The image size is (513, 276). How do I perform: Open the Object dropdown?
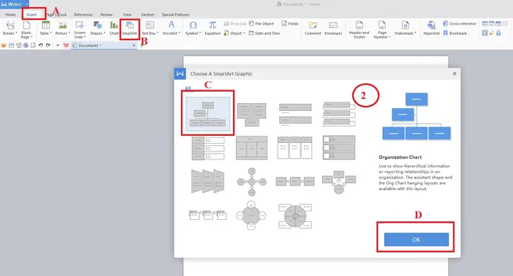click(234, 33)
